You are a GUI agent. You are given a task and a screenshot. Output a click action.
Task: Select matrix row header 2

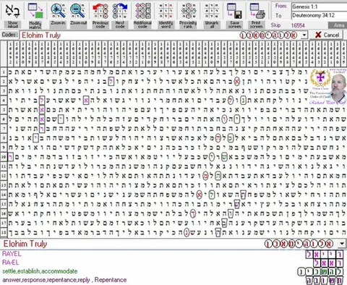coord(4,82)
